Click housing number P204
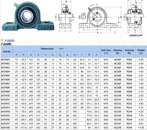 click(129, 71)
